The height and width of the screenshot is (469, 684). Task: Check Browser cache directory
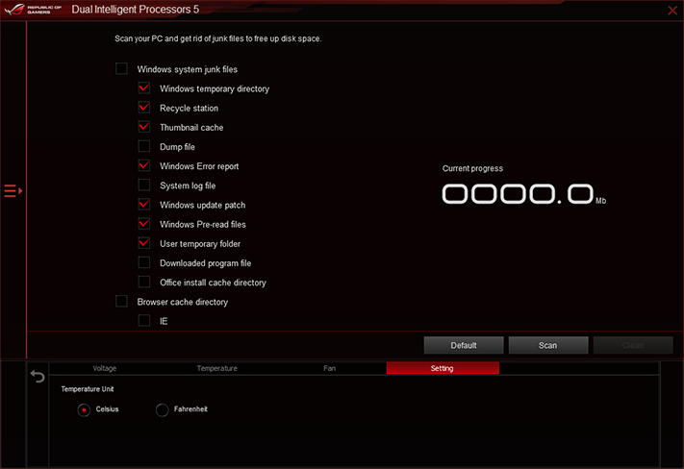(x=121, y=302)
